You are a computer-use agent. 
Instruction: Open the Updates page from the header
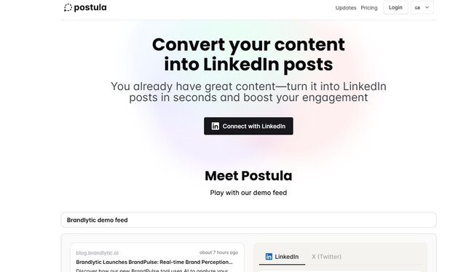[346, 8]
